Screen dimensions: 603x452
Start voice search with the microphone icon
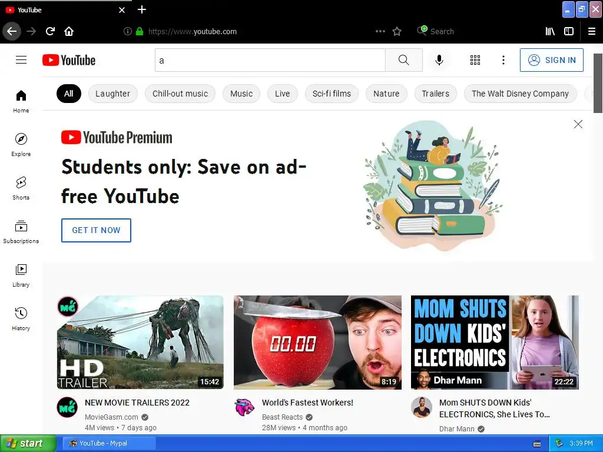(x=439, y=60)
